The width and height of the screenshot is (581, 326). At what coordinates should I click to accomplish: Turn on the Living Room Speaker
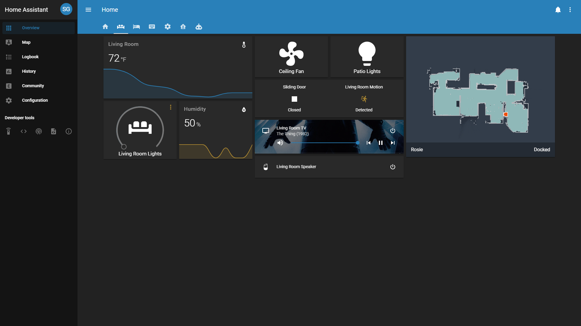click(x=392, y=167)
